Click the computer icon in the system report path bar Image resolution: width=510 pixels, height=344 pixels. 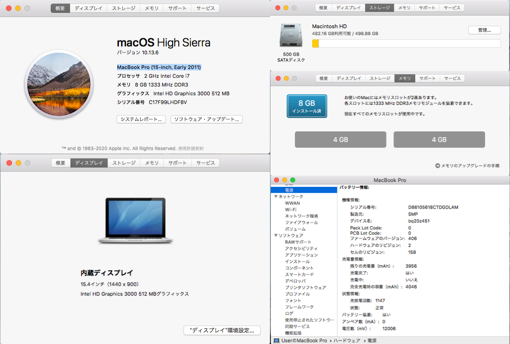point(276,340)
